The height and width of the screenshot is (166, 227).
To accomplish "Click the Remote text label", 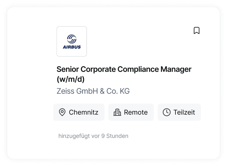I will 136,112.
